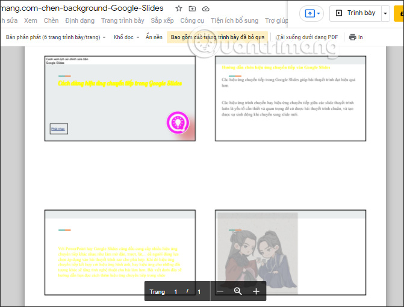Select the slide thumbnail with cartoon characters

coord(291,252)
